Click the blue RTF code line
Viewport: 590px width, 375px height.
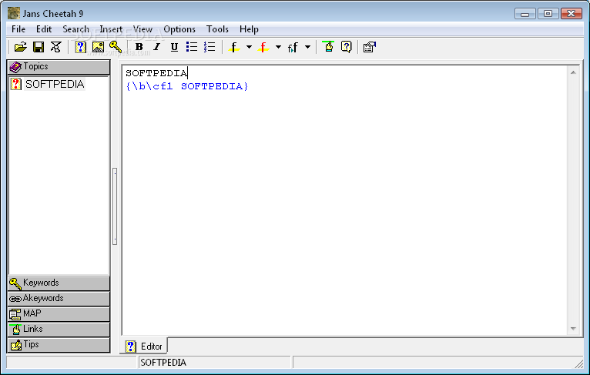tap(187, 86)
